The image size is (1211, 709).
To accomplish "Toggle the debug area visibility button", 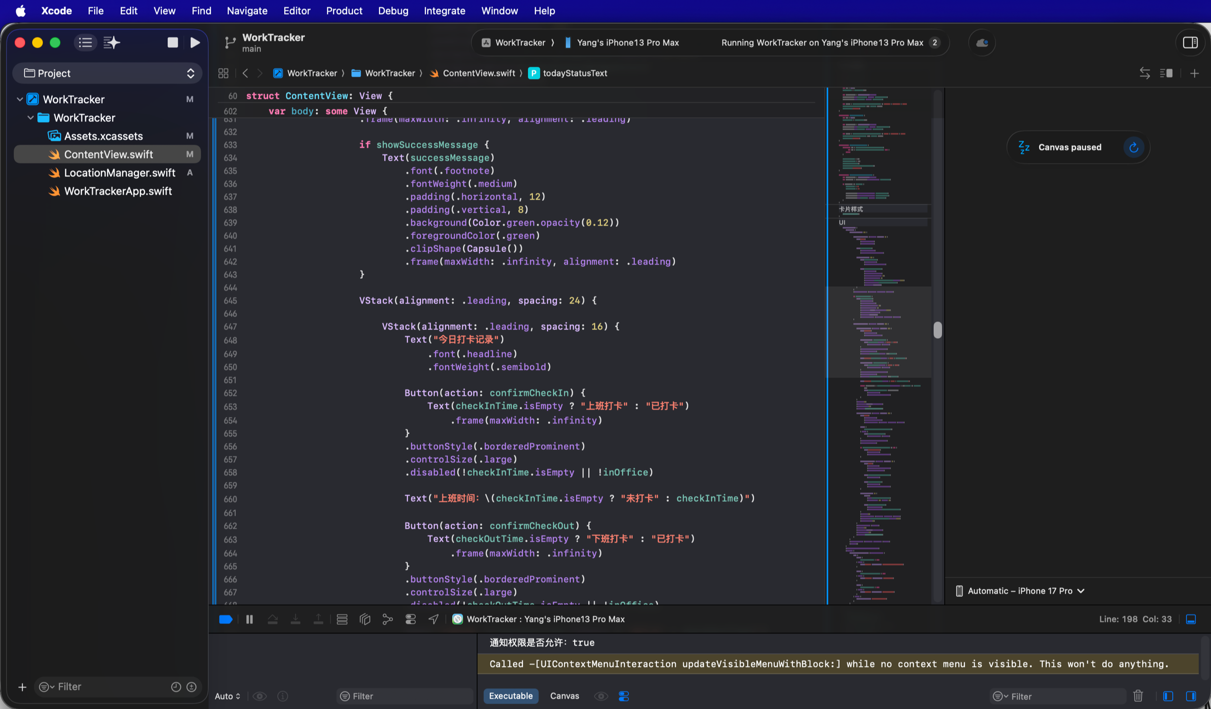I will point(1191,619).
